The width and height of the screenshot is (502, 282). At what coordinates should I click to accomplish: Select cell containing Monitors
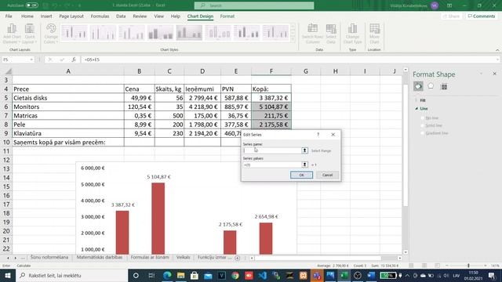pos(68,107)
